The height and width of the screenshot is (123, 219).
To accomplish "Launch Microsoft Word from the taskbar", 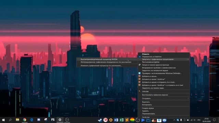I will pos(116,120).
